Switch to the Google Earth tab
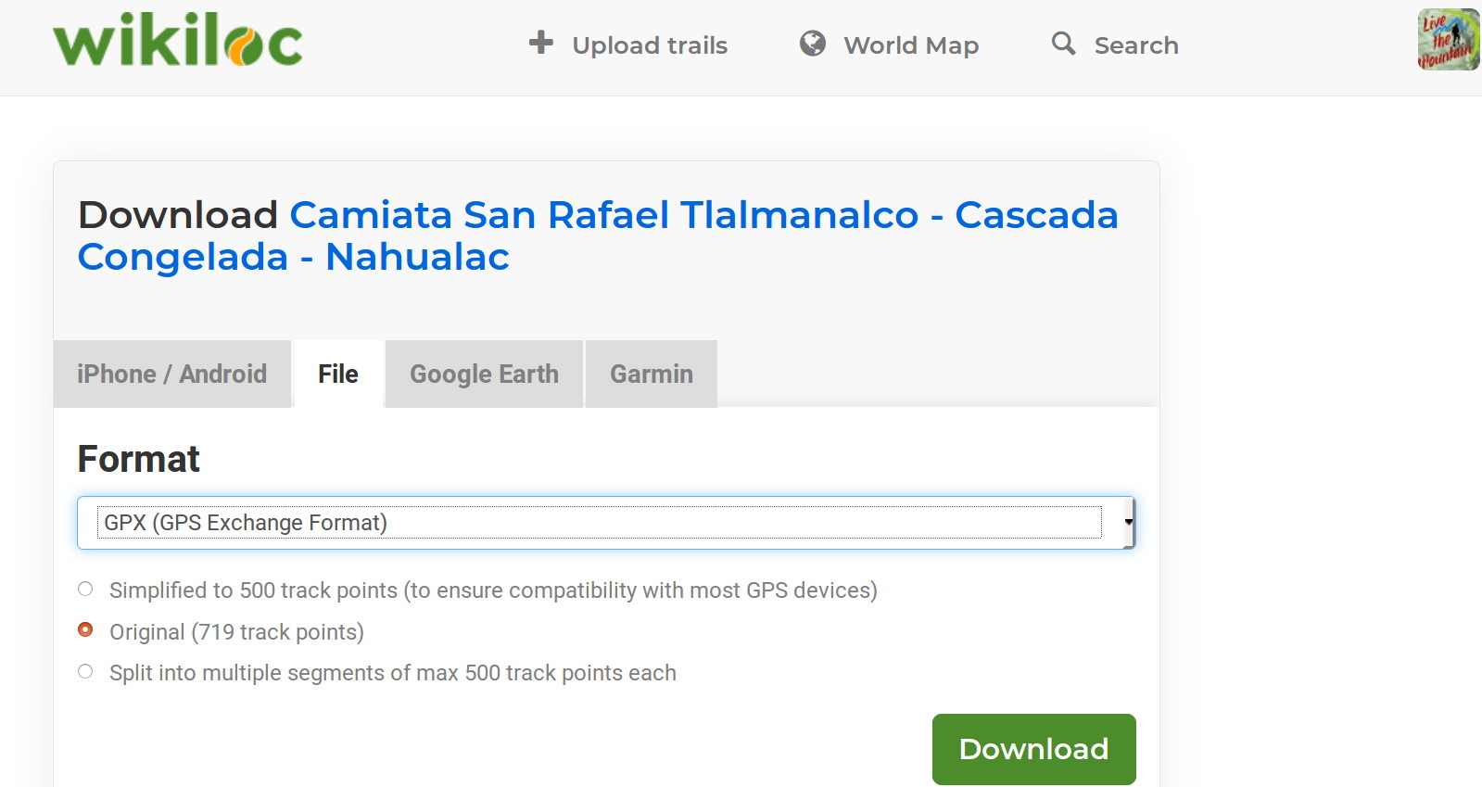The image size is (1482, 787). (x=484, y=374)
